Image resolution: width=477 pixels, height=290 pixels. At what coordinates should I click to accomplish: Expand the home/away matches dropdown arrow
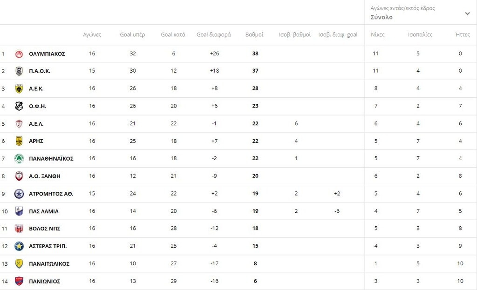coord(467,13)
